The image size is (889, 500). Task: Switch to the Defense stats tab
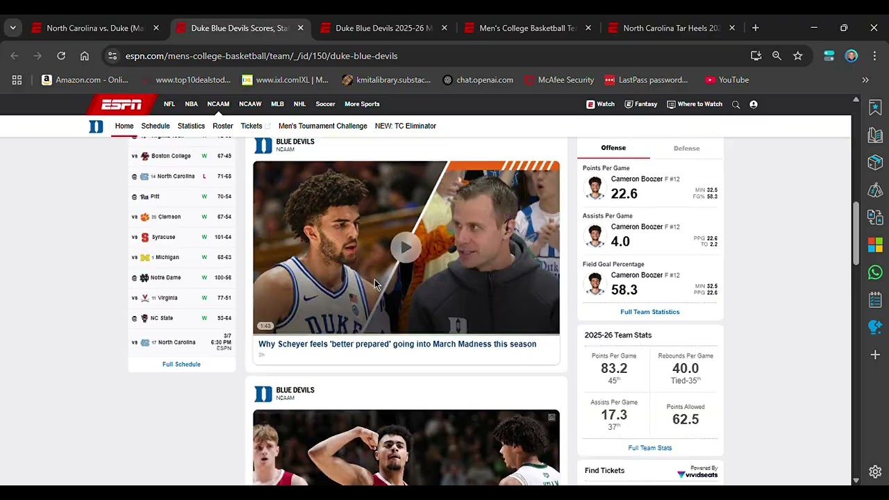(x=686, y=149)
